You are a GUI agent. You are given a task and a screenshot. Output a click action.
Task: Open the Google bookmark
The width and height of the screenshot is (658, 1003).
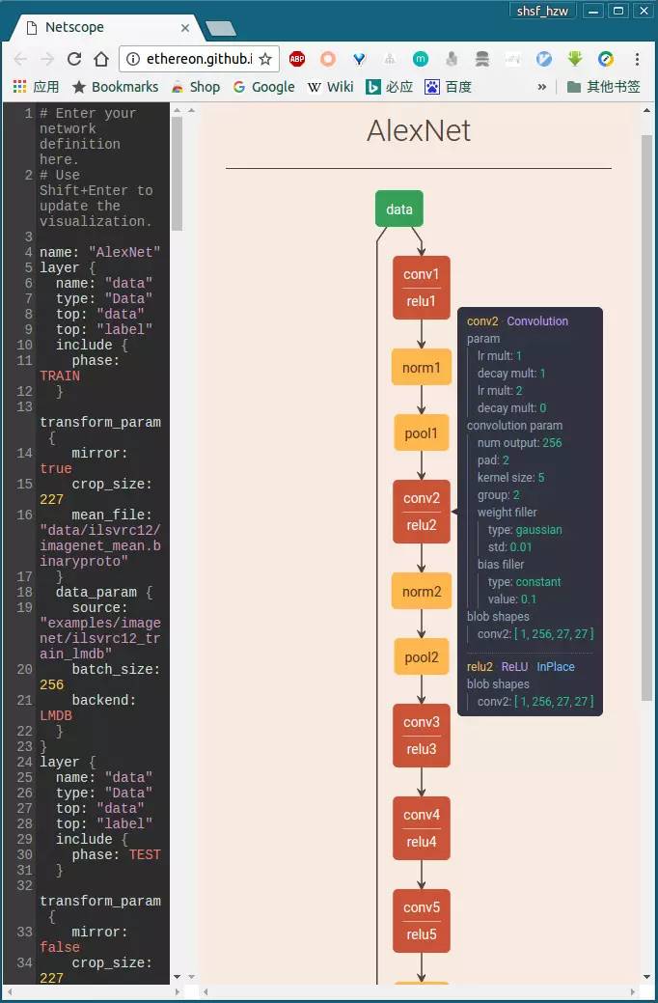tap(264, 86)
